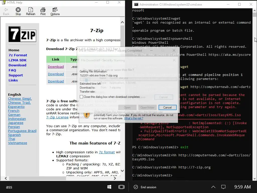Switch language to Thai
Screen dimensions: 257x193
[12, 139]
